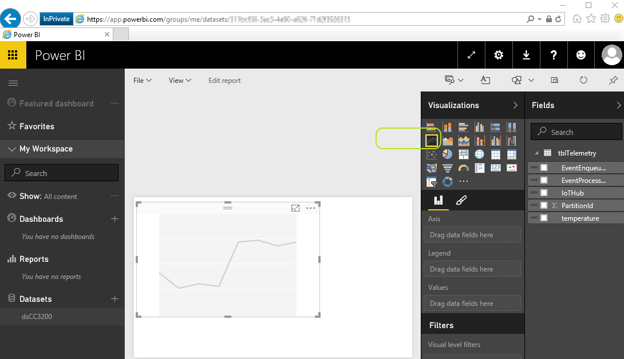
Task: Enter full screen mode
Action: tap(471, 55)
